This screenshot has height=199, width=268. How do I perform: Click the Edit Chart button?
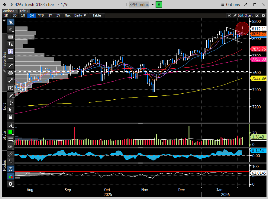[243, 15]
